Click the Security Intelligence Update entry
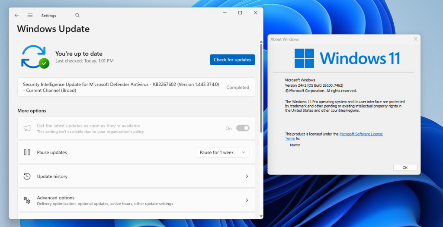The height and width of the screenshot is (227, 443). (x=121, y=87)
